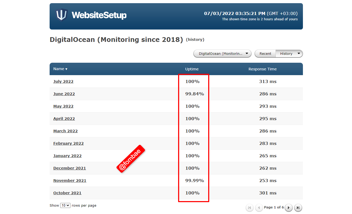Viewport: 352px width, 214px height.
Task: Select the 262 ms response time value
Action: tap(268, 168)
